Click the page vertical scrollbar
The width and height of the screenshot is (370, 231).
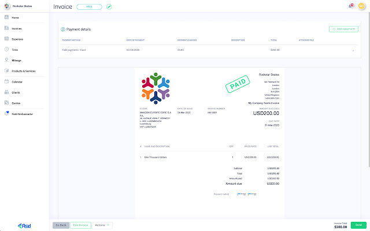point(369,90)
